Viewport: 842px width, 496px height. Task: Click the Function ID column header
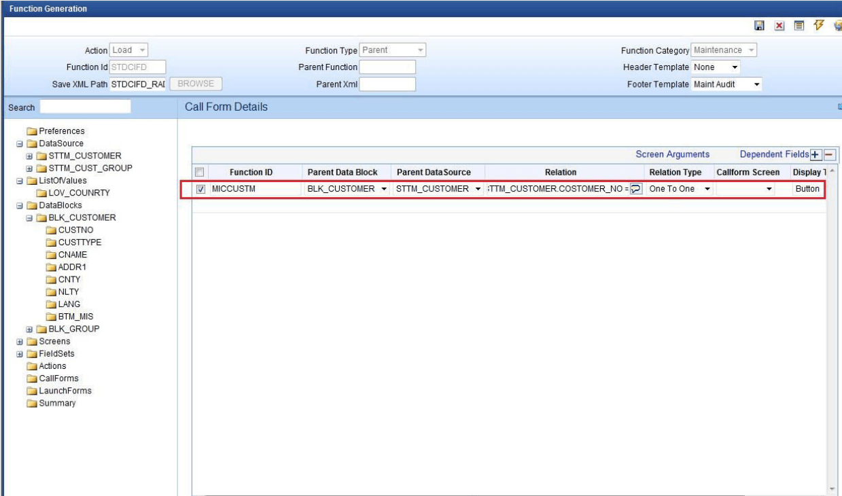click(251, 173)
